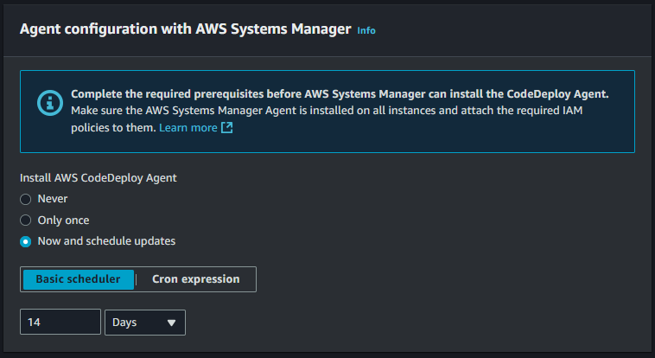Click the Agent configuration with AWS Systems Manager heading

(x=186, y=29)
